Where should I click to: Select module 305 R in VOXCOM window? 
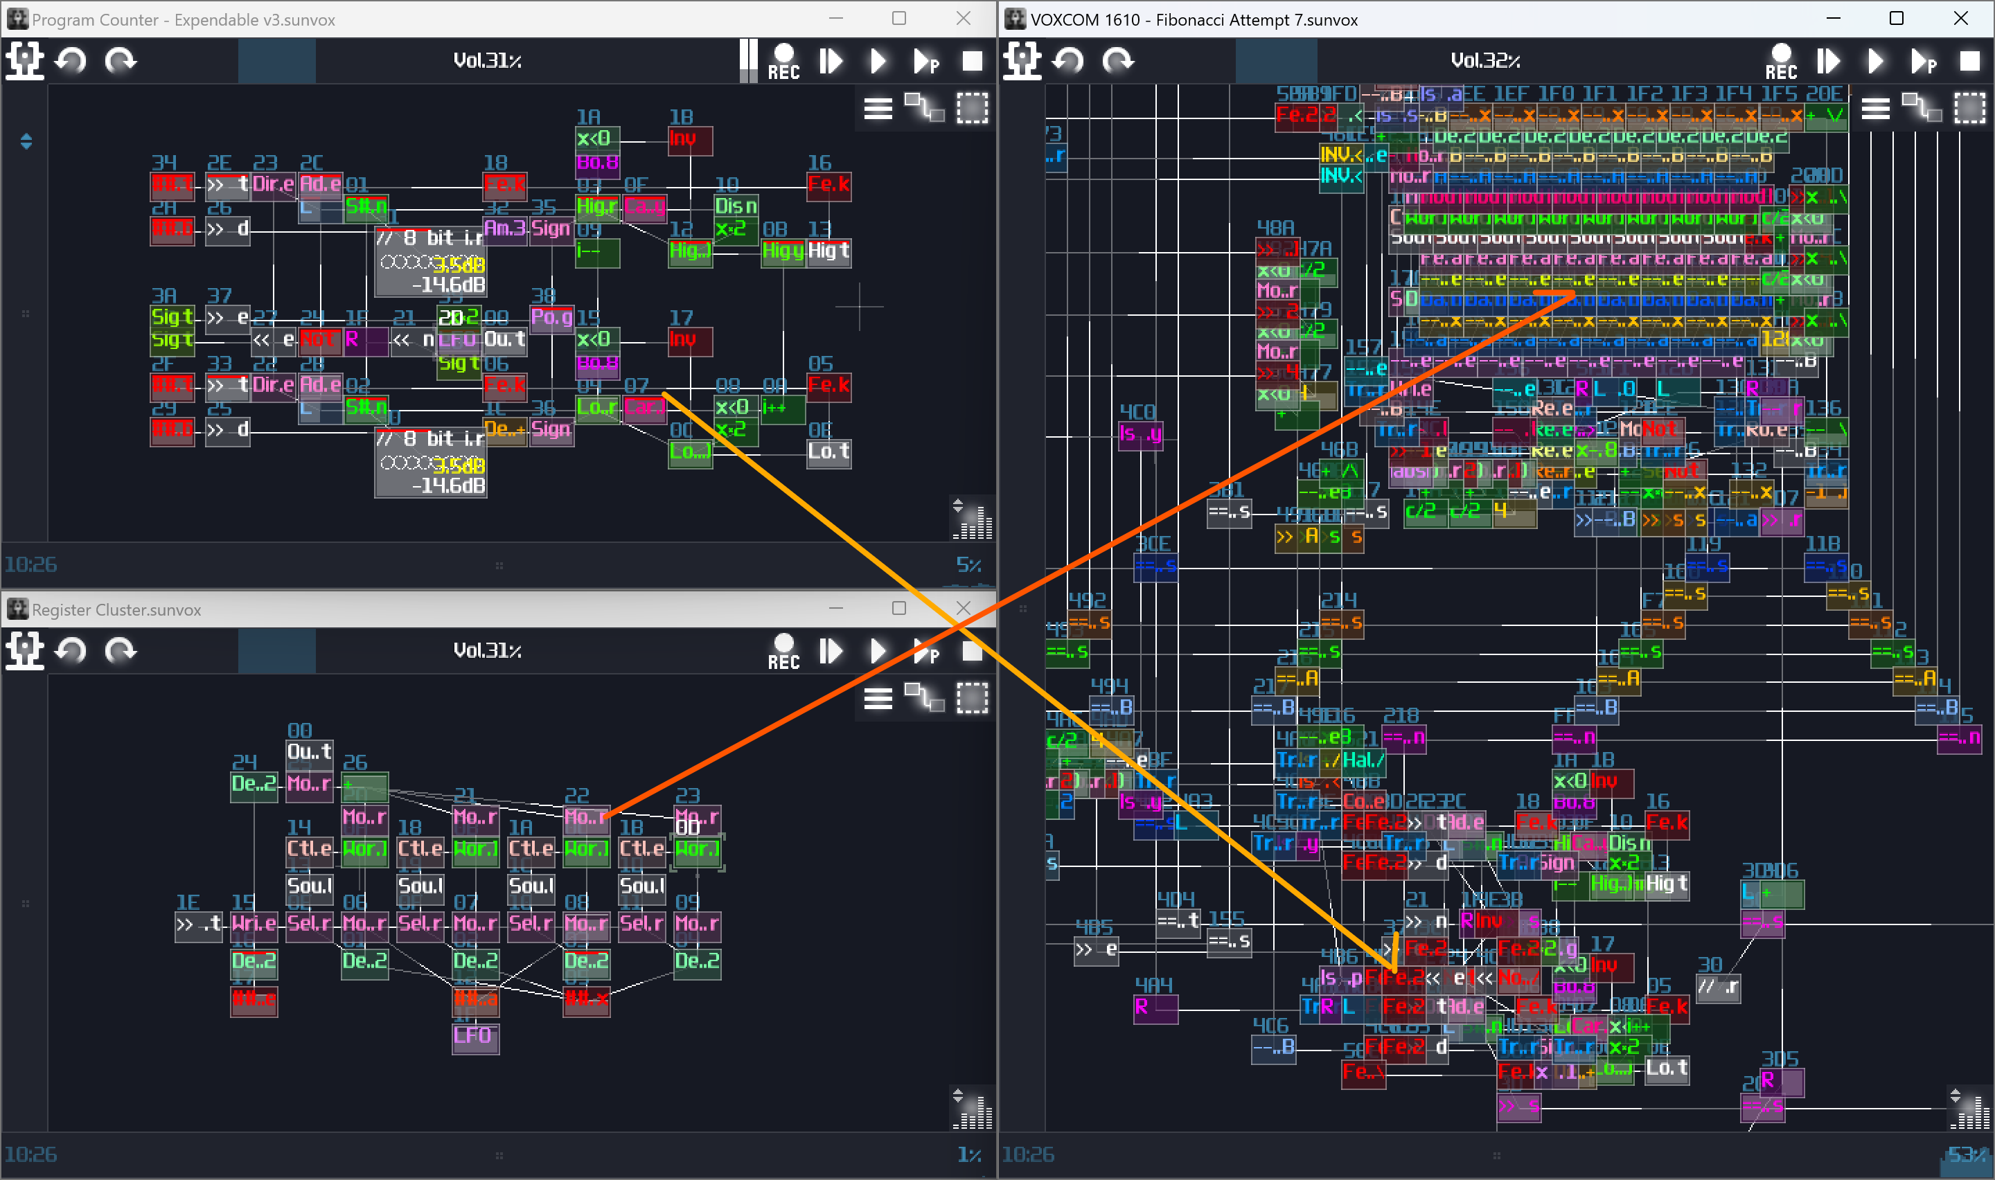tap(1781, 1082)
